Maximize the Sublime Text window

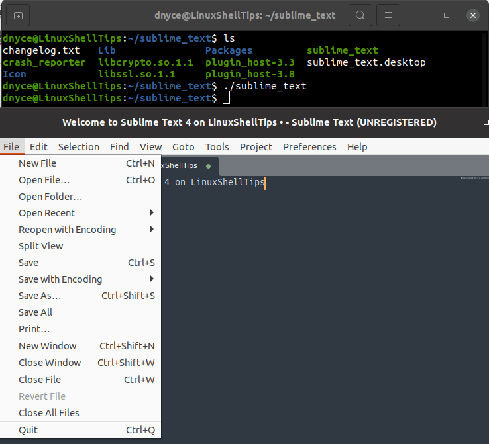[486, 122]
